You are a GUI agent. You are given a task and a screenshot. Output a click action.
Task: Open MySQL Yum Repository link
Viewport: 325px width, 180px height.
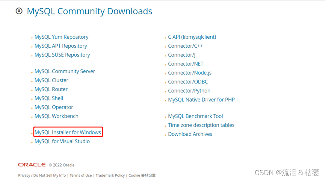(61, 37)
